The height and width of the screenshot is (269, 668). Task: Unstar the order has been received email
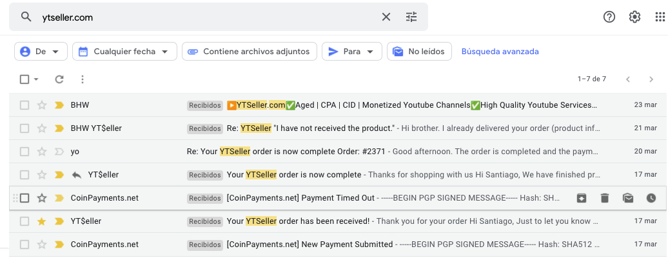(42, 221)
